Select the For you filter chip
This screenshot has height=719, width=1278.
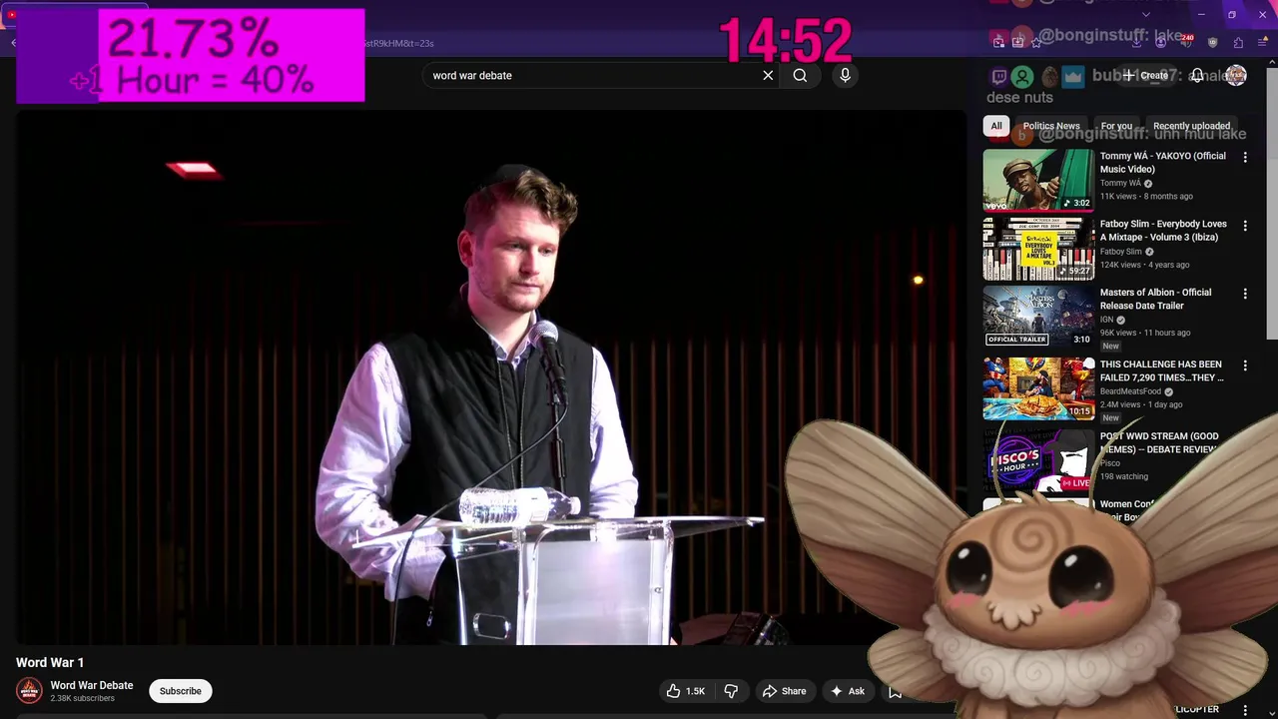pos(1116,126)
